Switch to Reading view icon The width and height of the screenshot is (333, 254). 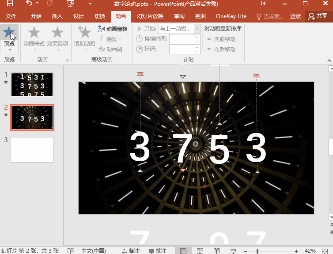[x=216, y=251]
